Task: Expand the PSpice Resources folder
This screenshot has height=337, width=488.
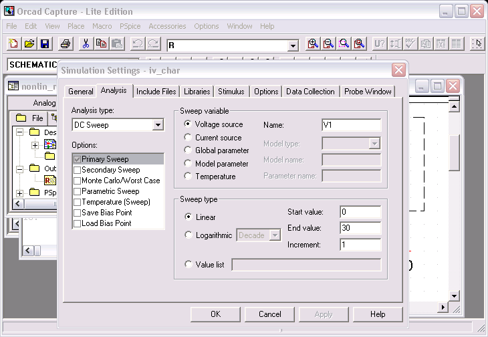Action: tap(19, 193)
